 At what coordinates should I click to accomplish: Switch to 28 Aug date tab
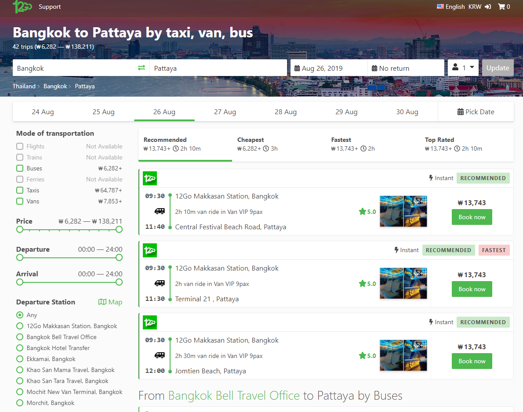(x=286, y=112)
